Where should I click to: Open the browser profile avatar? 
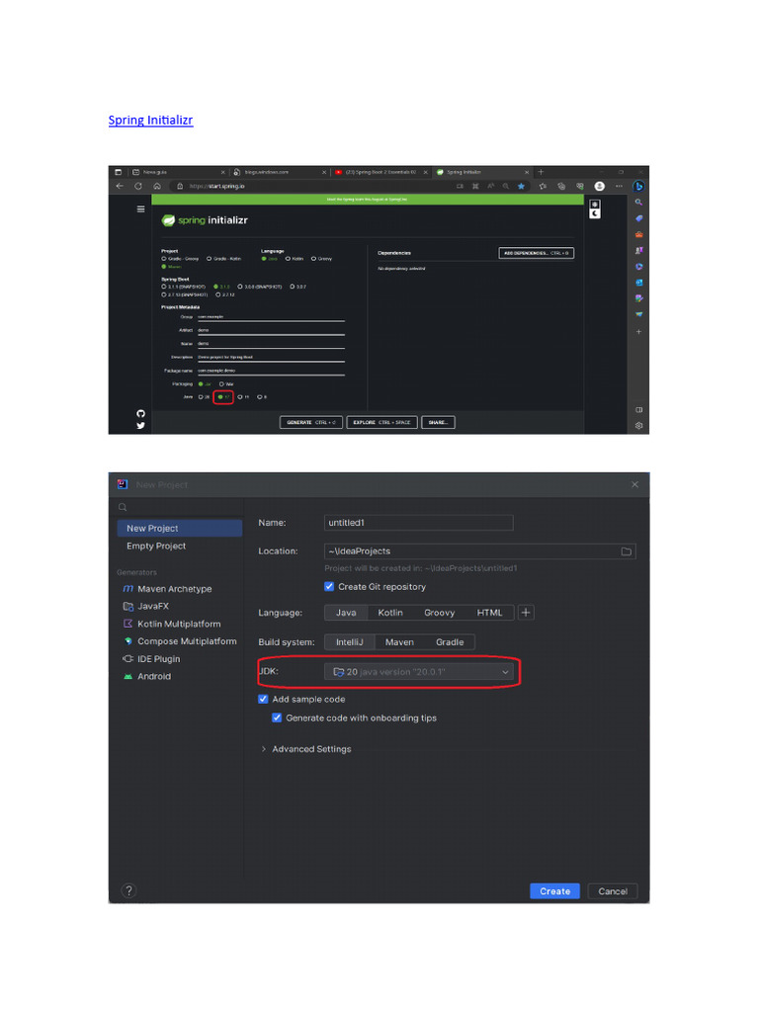(x=600, y=186)
